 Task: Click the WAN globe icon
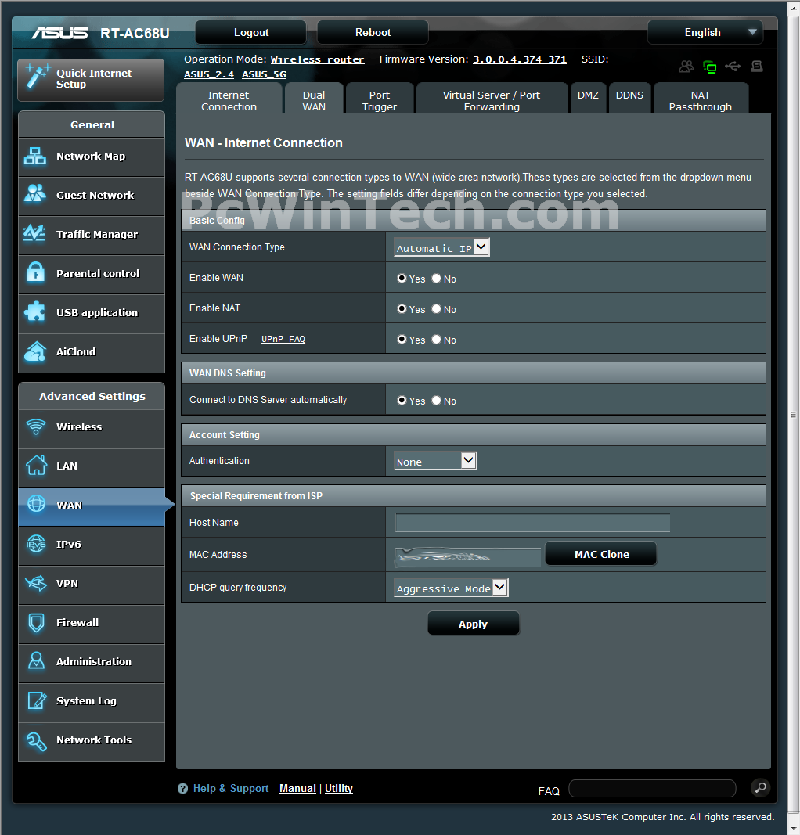pyautogui.click(x=36, y=504)
